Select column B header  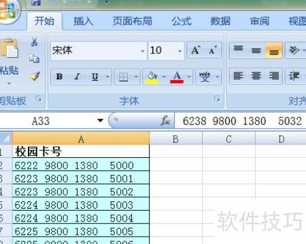(x=175, y=138)
